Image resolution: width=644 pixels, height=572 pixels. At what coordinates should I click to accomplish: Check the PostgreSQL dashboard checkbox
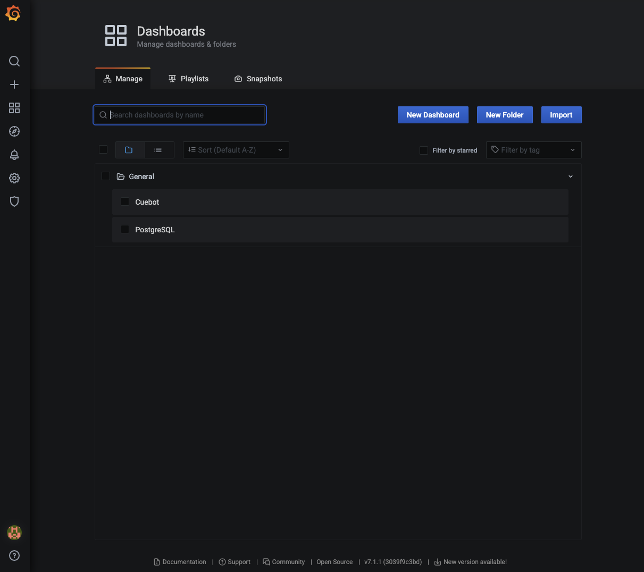tap(125, 229)
